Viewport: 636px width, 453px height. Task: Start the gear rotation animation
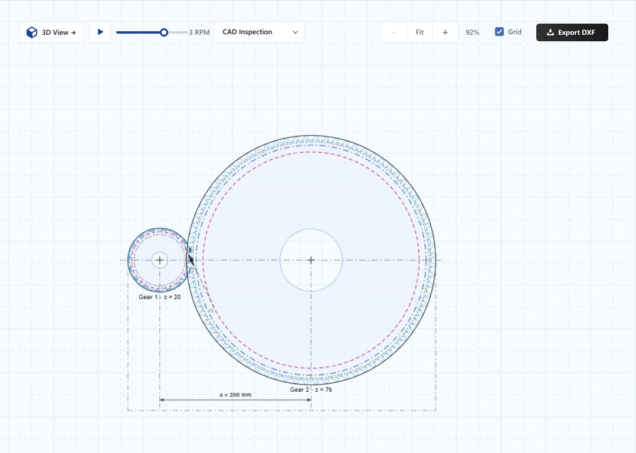click(100, 32)
